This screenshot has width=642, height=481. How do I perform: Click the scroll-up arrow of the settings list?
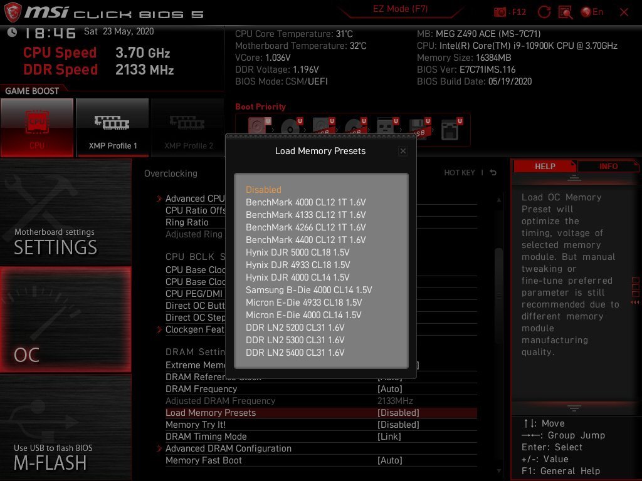coord(498,200)
